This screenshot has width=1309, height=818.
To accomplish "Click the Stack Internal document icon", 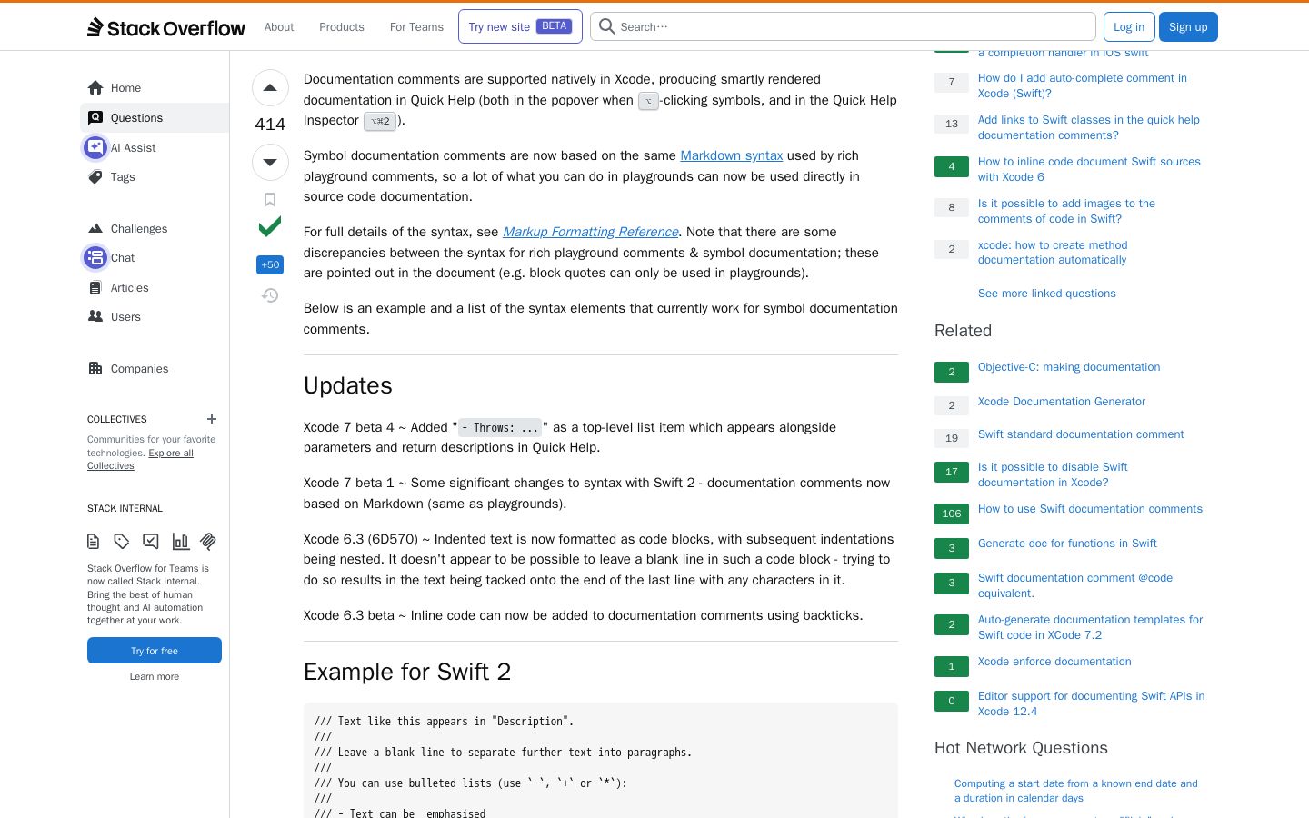I will [x=94, y=542].
